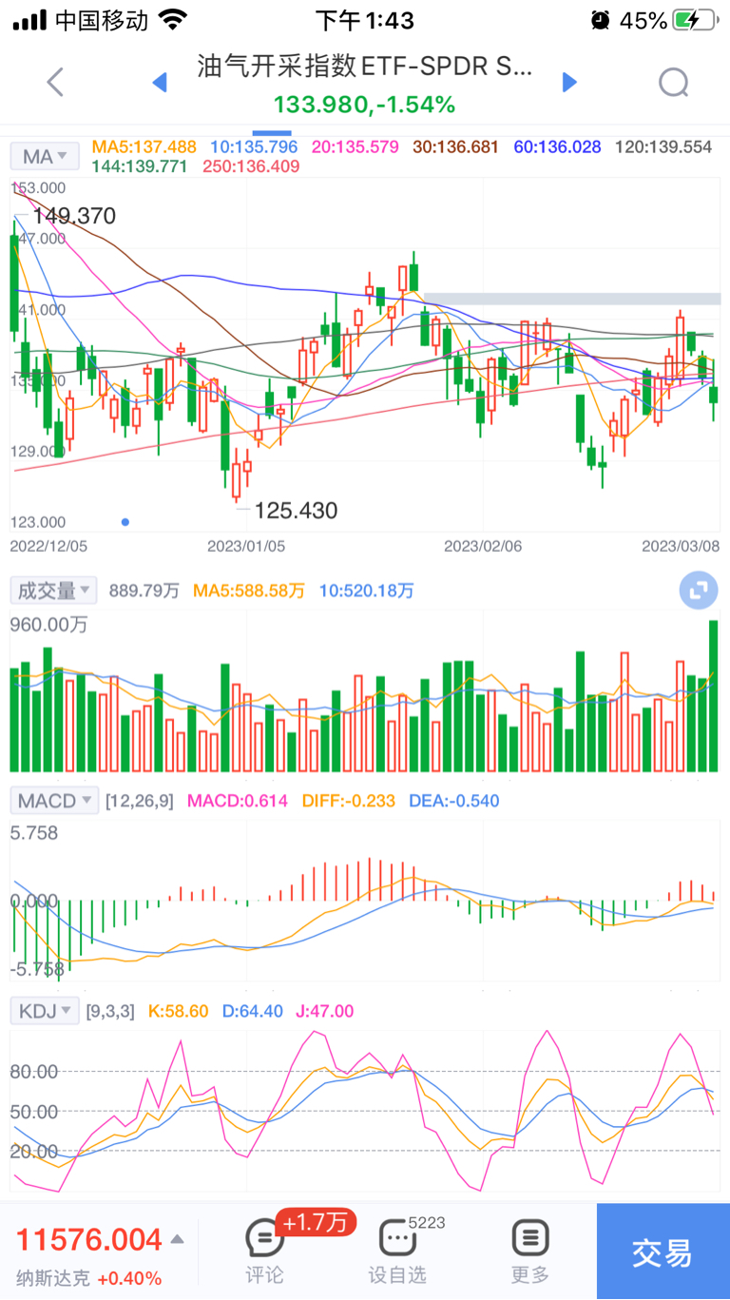
Task: Tap the MA5:137.488 value
Action: 144,147
